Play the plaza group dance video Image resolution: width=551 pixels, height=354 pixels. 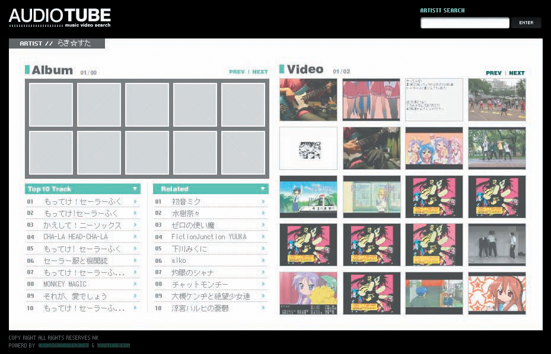click(497, 99)
